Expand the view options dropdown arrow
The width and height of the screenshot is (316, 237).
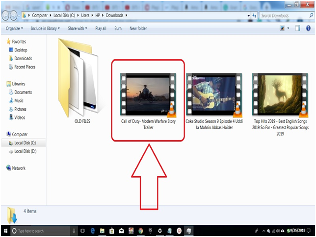pos(288,28)
